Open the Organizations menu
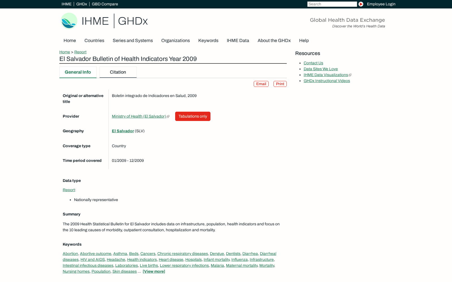 [175, 41]
